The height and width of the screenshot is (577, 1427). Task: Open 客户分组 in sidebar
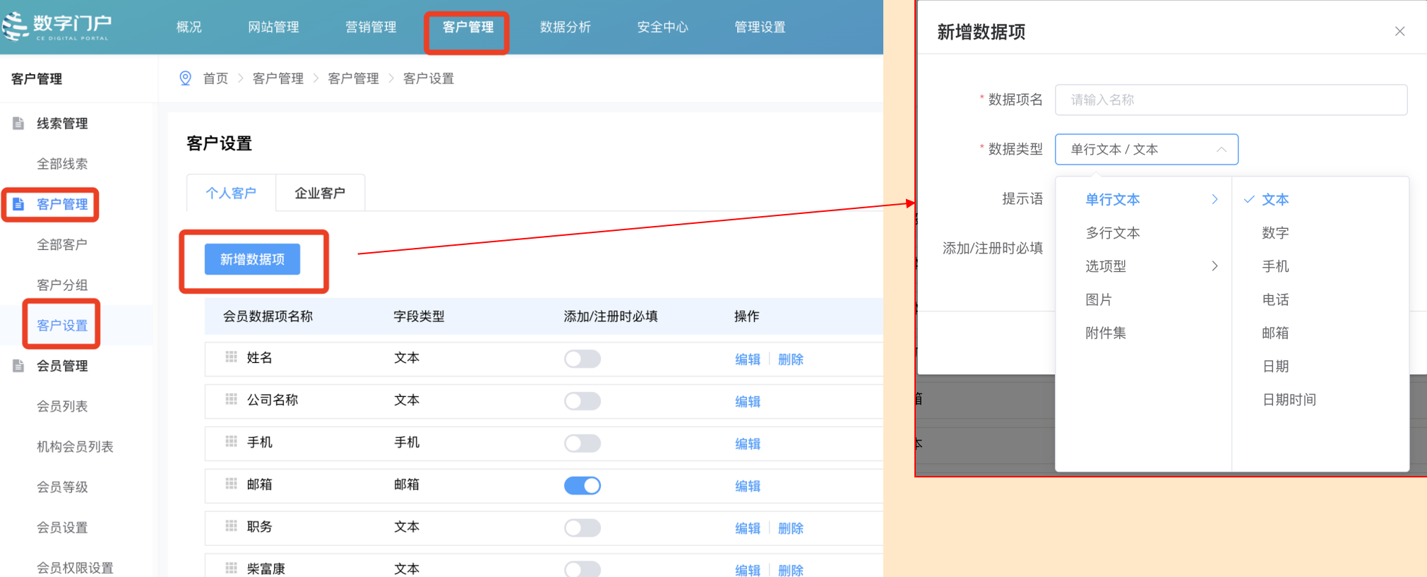click(62, 285)
